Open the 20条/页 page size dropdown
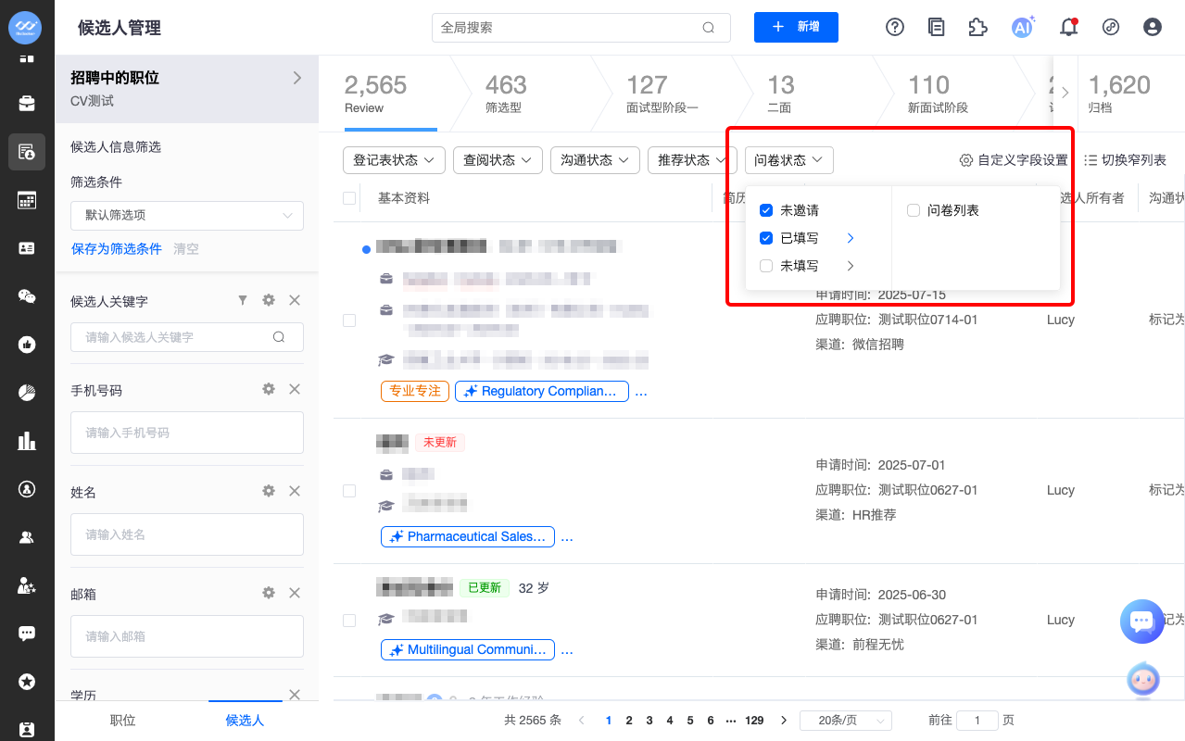 [x=845, y=721]
